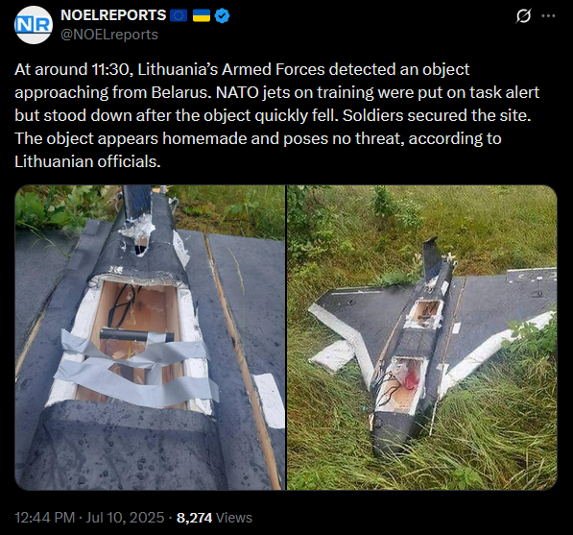This screenshot has height=535, width=573.
Task: Click the tweet text about Lithuania's Armed Forces
Action: pos(276,115)
